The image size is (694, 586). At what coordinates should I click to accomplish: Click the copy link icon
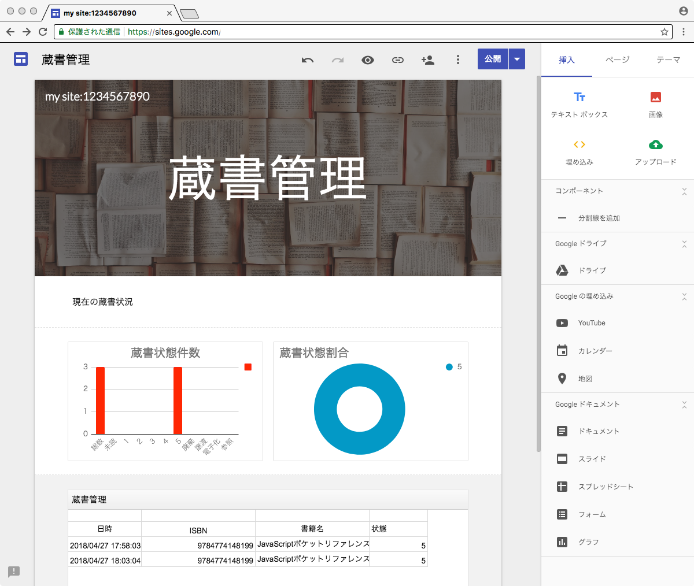[398, 60]
